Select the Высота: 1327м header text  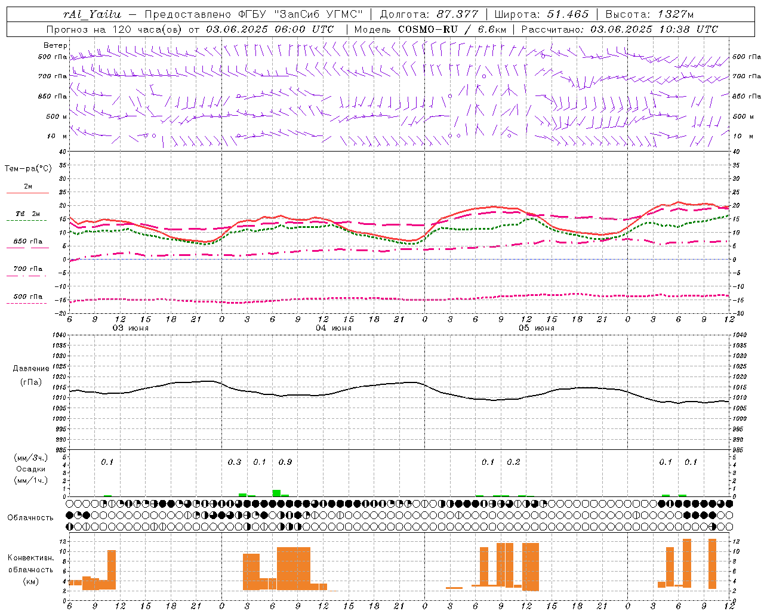tap(649, 14)
